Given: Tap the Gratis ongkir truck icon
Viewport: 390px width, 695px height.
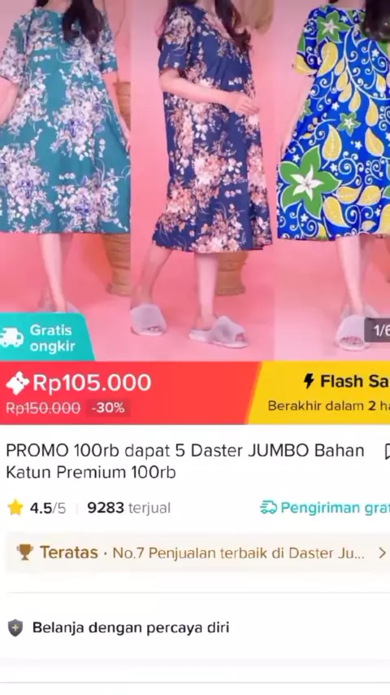Looking at the screenshot, I should pos(11,339).
